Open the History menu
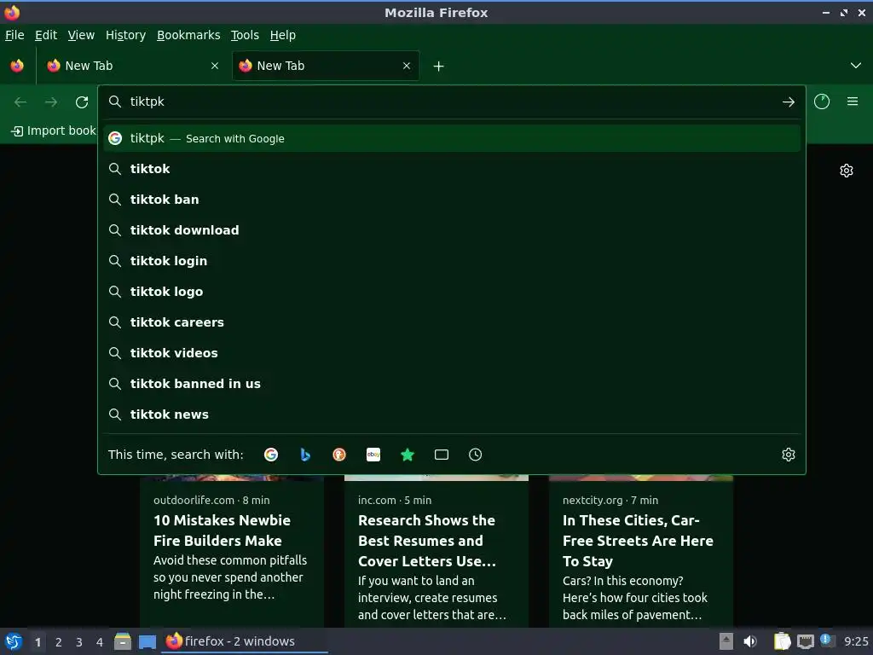The image size is (873, 655). click(126, 35)
